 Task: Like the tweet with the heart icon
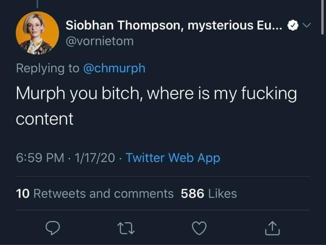click(199, 228)
